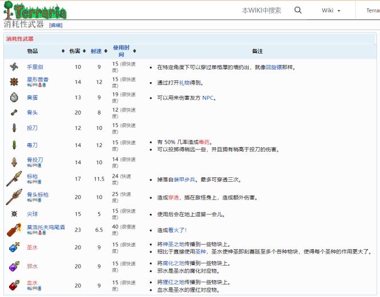The width and height of the screenshot is (380, 297).
Task: Click the 编辑 section edit link
Action: (x=56, y=26)
